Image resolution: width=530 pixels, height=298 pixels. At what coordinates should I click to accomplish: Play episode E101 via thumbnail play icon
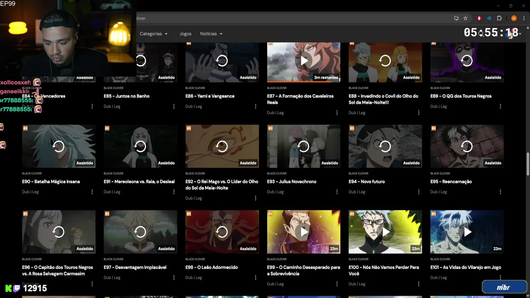click(467, 232)
